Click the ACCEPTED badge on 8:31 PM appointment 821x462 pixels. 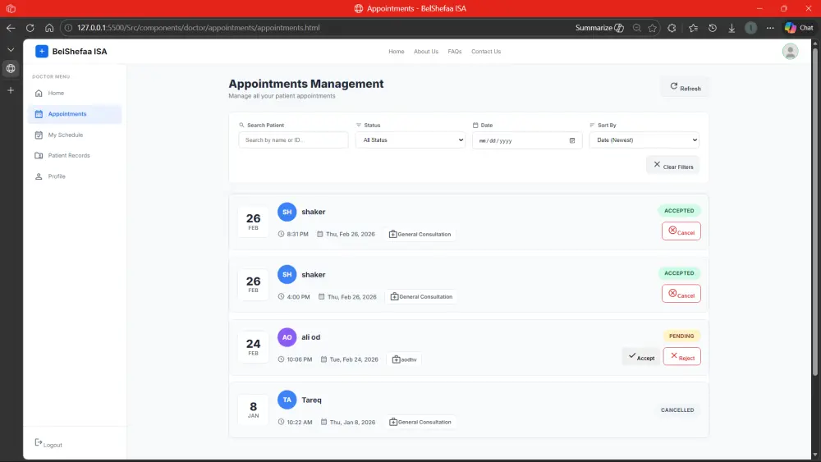coord(679,211)
